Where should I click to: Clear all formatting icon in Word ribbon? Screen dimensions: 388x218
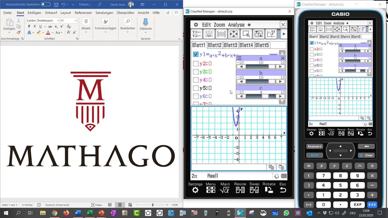tap(68, 27)
